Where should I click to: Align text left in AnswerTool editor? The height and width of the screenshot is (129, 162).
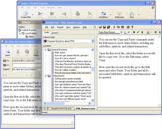(x=156, y=32)
